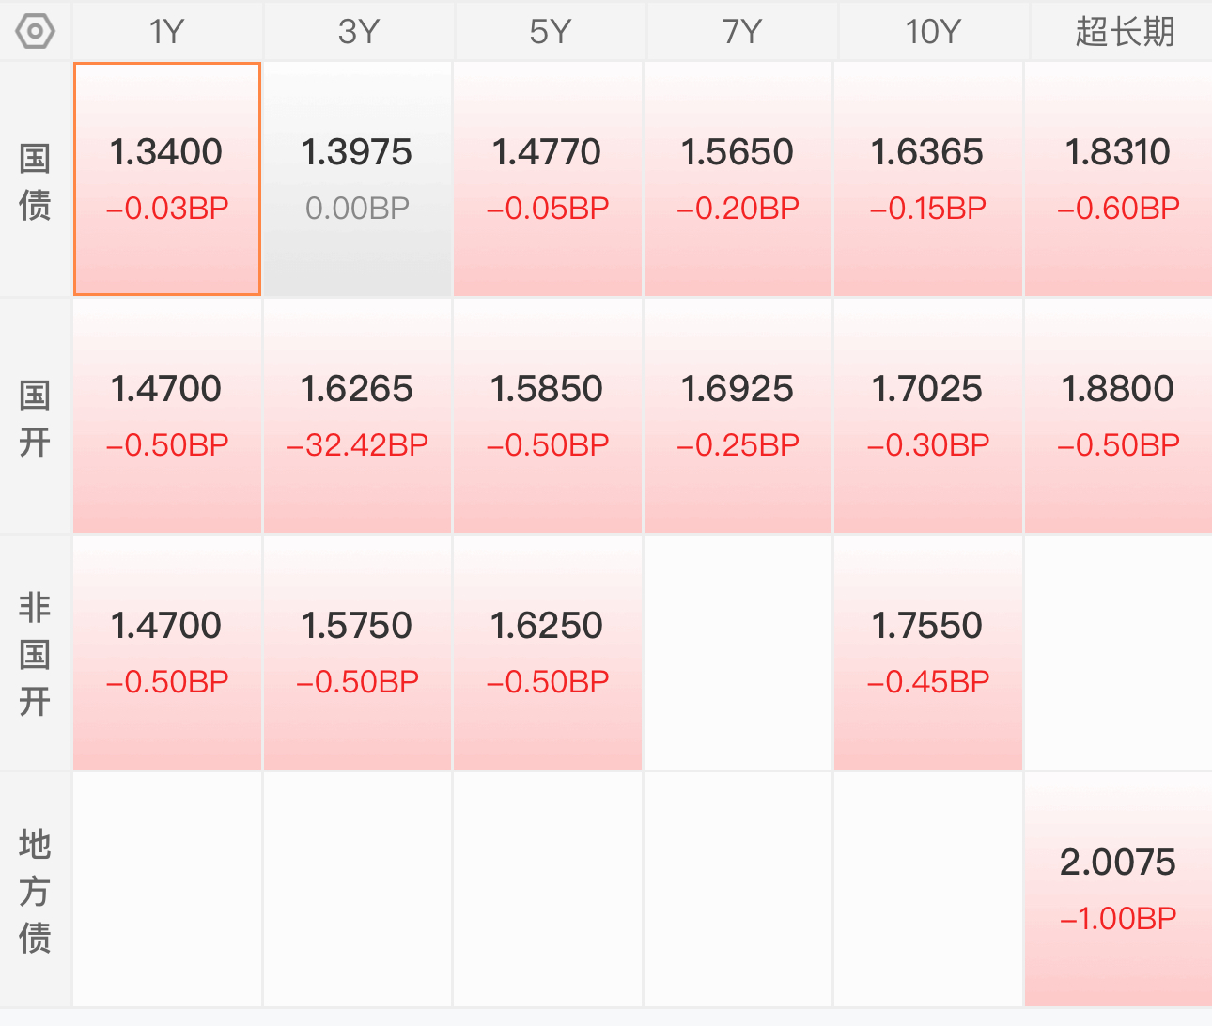Click the 非国开 row label
1212x1026 pixels.
[35, 654]
